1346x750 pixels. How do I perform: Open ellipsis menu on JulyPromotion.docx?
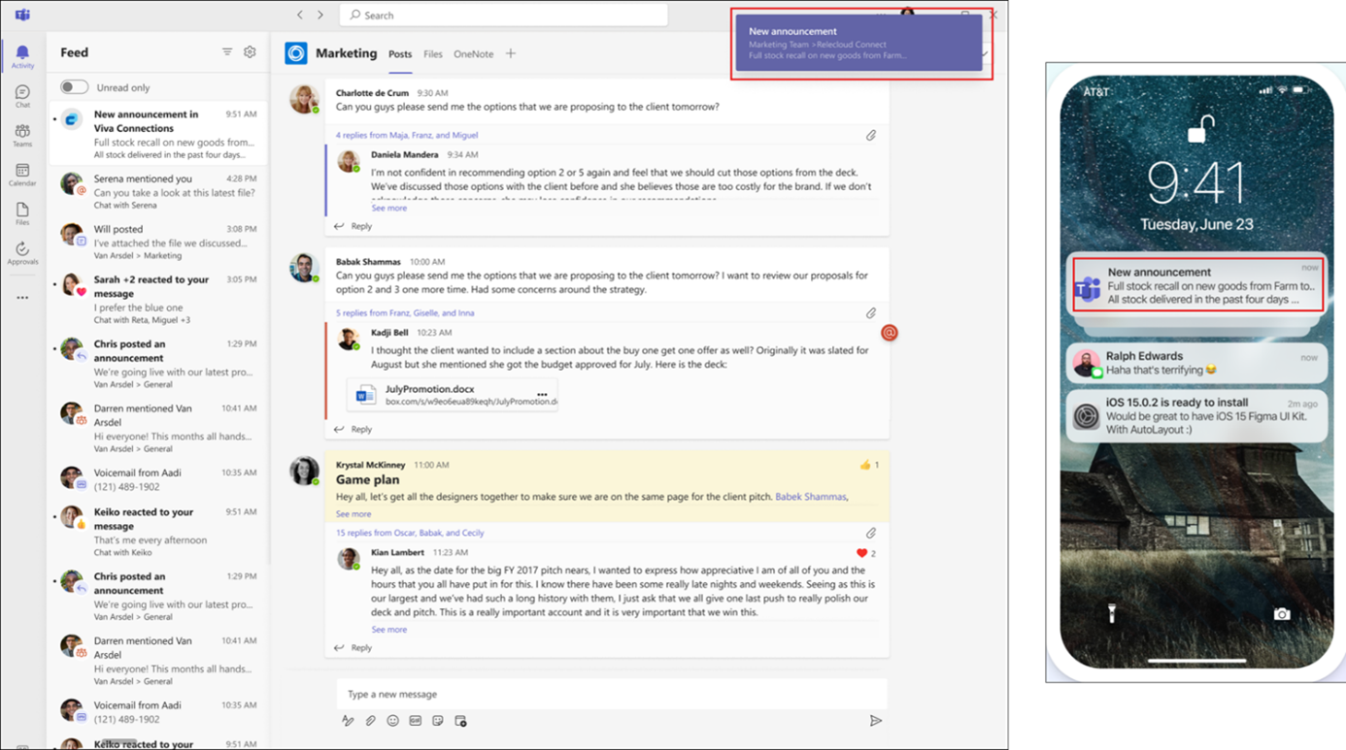(542, 394)
